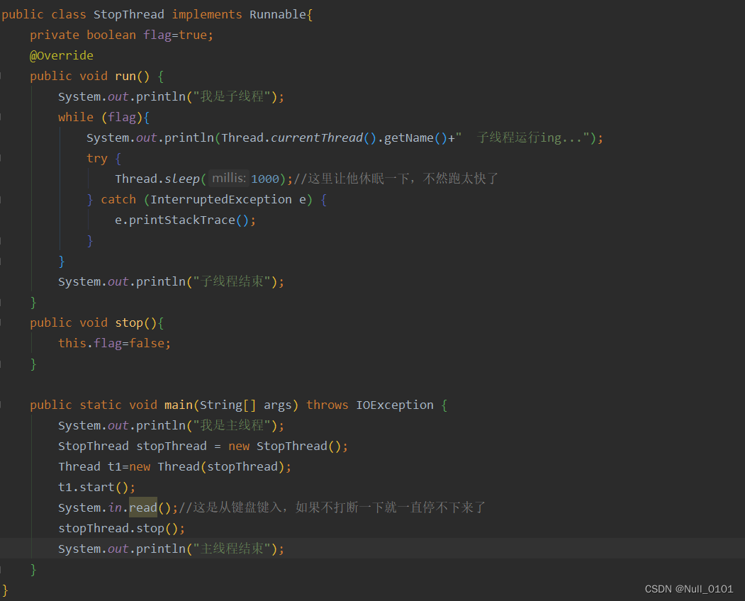Viewport: 745px width, 601px height.
Task: Click the t1.start() call
Action: [96, 488]
